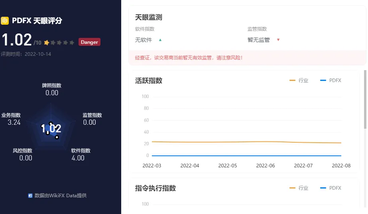Click the green up arrow beside 无软件

coord(160,40)
